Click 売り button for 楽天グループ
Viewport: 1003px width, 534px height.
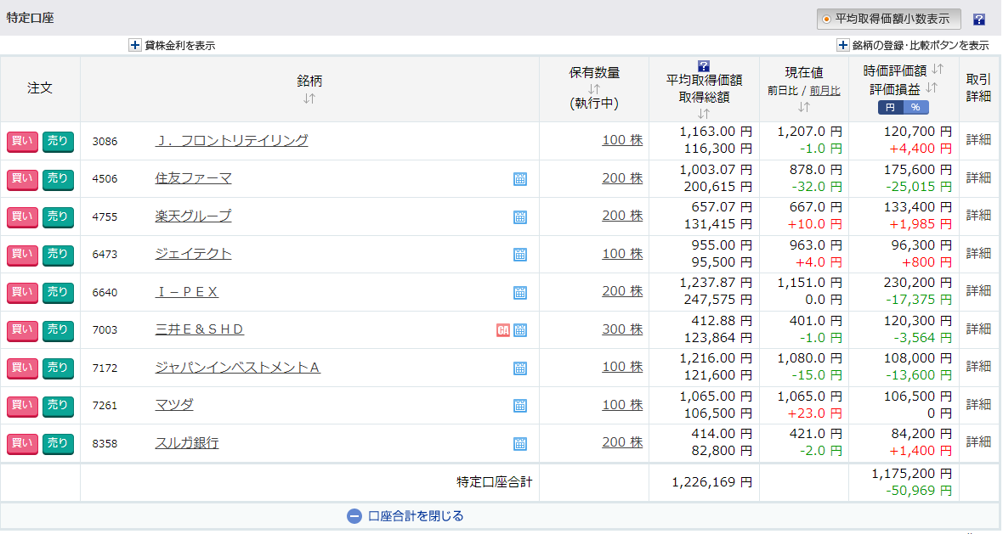(58, 217)
